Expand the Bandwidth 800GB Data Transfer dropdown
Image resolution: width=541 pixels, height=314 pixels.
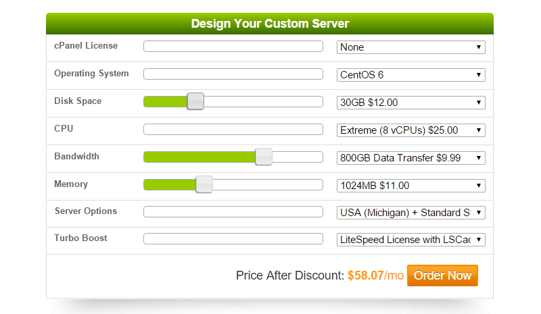pyautogui.click(x=411, y=158)
